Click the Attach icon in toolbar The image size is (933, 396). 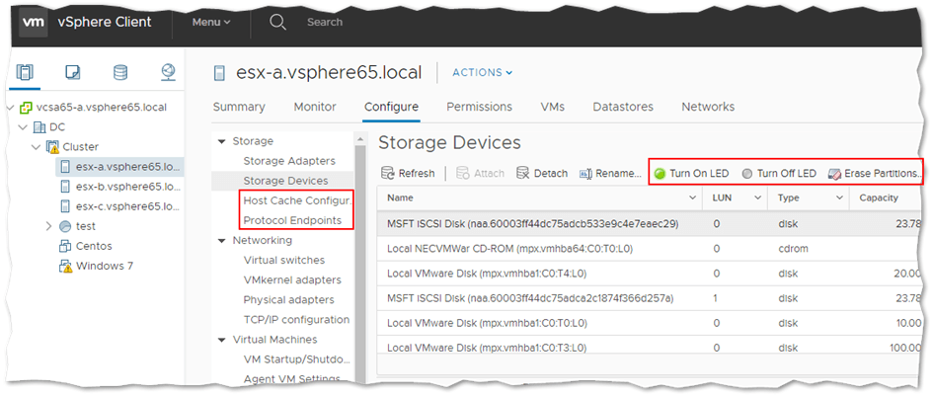coord(462,173)
